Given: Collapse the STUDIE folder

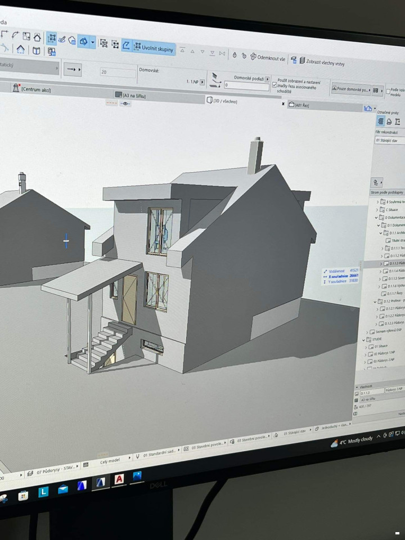Looking at the screenshot, I should (x=364, y=340).
